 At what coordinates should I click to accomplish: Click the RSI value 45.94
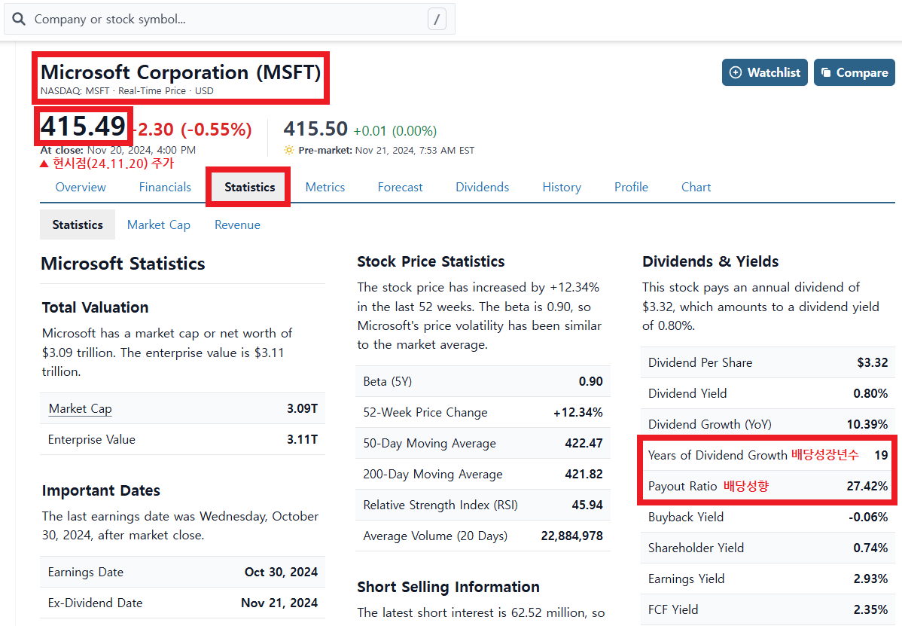coord(587,505)
